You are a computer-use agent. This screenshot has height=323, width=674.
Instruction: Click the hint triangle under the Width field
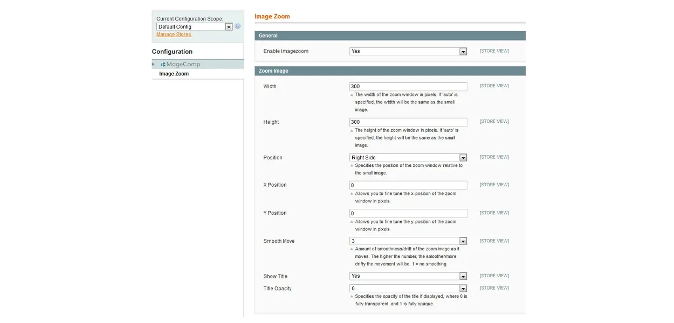point(352,95)
